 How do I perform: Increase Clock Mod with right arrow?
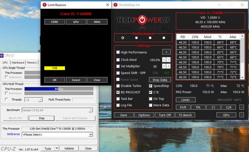pos(168,60)
